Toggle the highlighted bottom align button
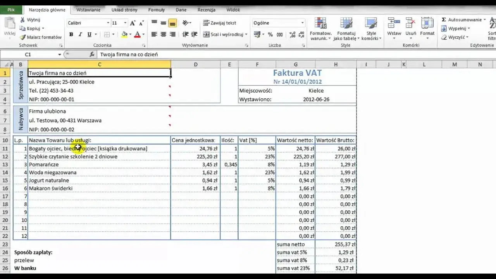The width and height of the screenshot is (496, 279). click(172, 23)
